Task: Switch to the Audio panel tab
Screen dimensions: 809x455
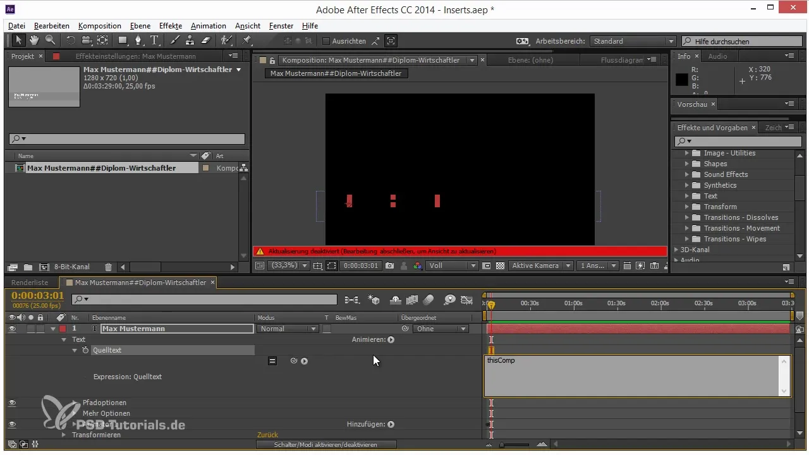Action: (717, 56)
